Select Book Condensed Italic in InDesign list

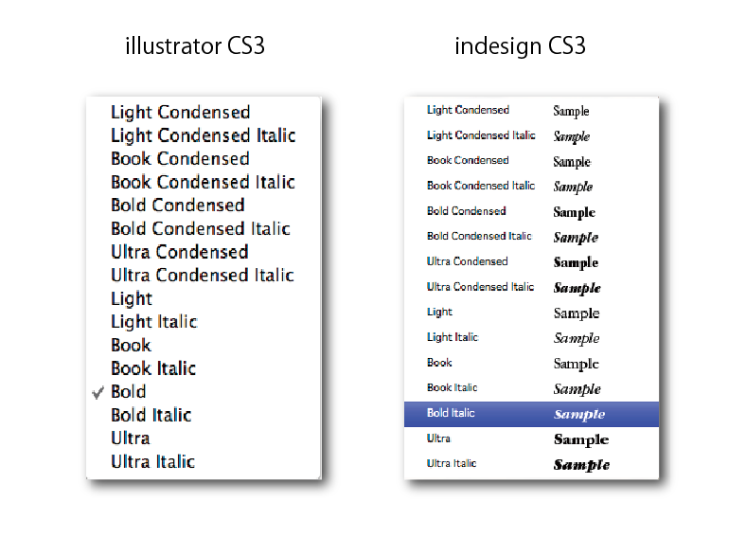coord(481,186)
